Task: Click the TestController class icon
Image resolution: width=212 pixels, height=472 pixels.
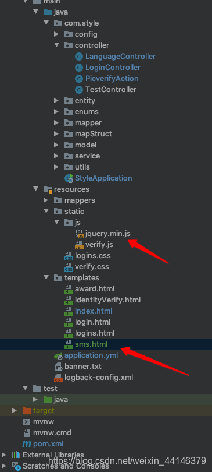Action: click(79, 89)
